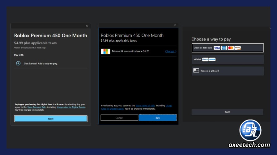Click the Microsoft logo next to account balance
This screenshot has width=277, height=155.
(106, 51)
